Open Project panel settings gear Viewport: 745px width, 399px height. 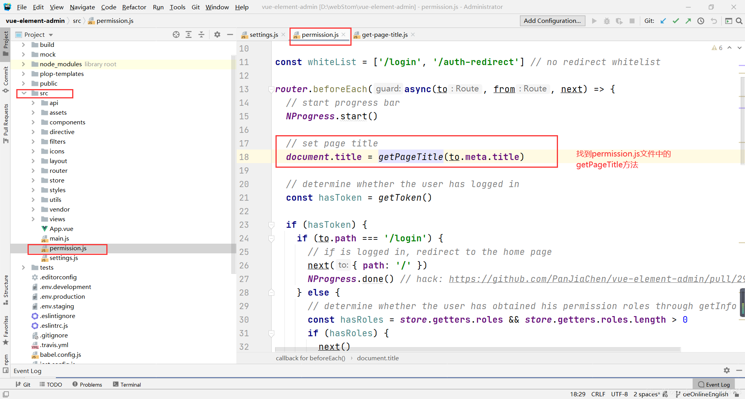[x=217, y=34]
